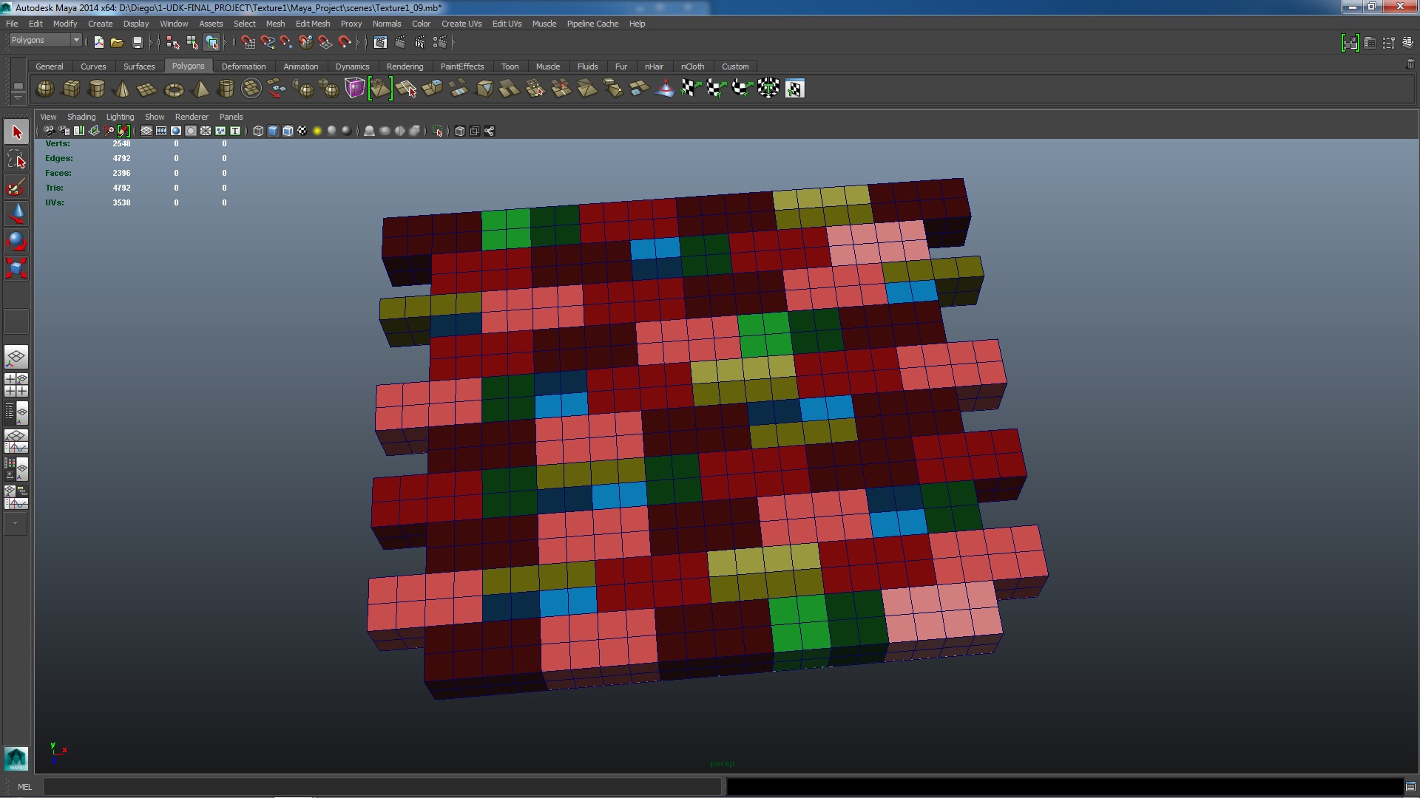This screenshot has height=798, width=1420.
Task: Click the polygon cone shelf icon
Action: click(122, 89)
